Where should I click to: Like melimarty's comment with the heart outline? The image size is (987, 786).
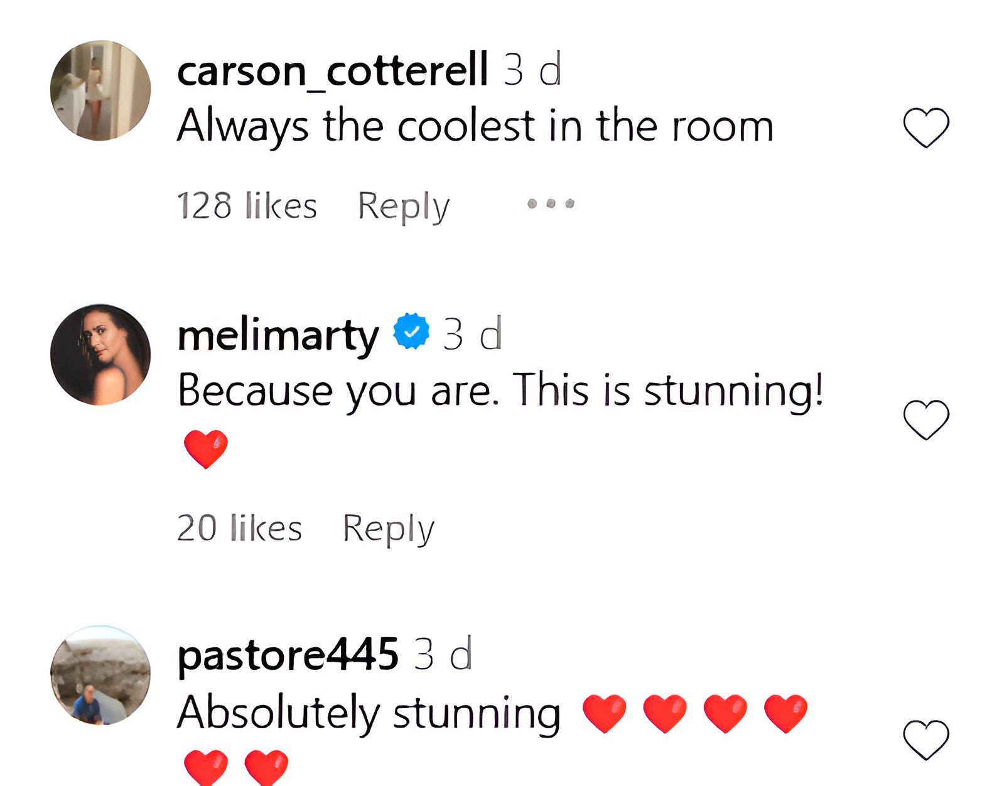(x=925, y=419)
